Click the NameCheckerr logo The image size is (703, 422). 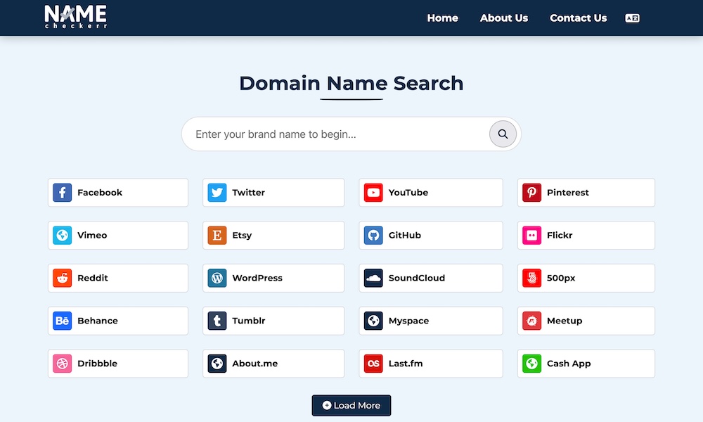point(75,17)
